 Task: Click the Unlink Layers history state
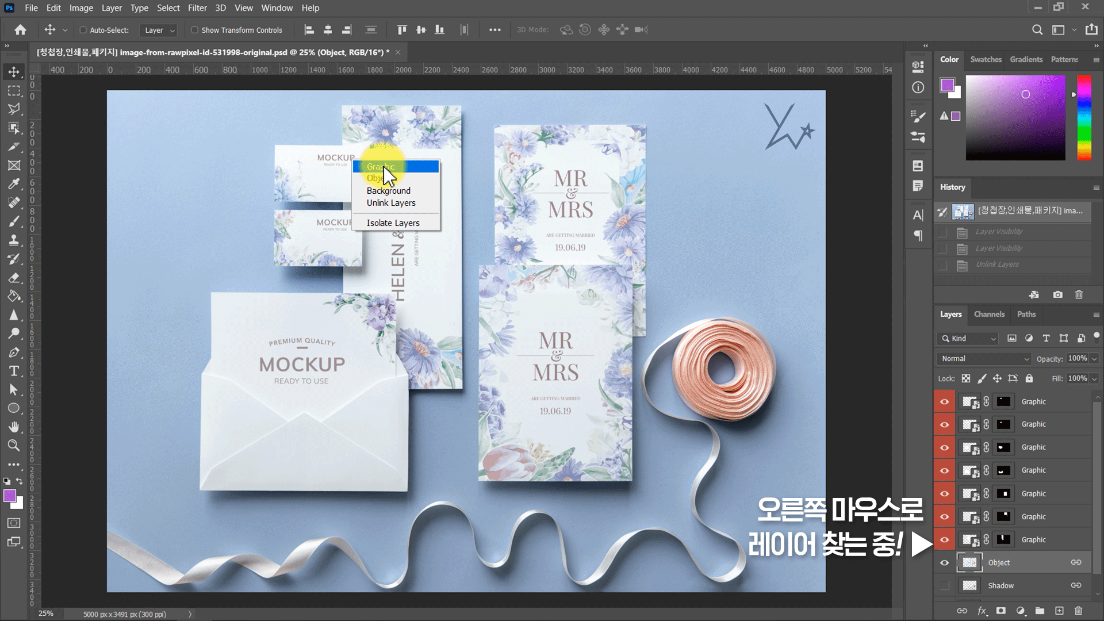point(997,264)
